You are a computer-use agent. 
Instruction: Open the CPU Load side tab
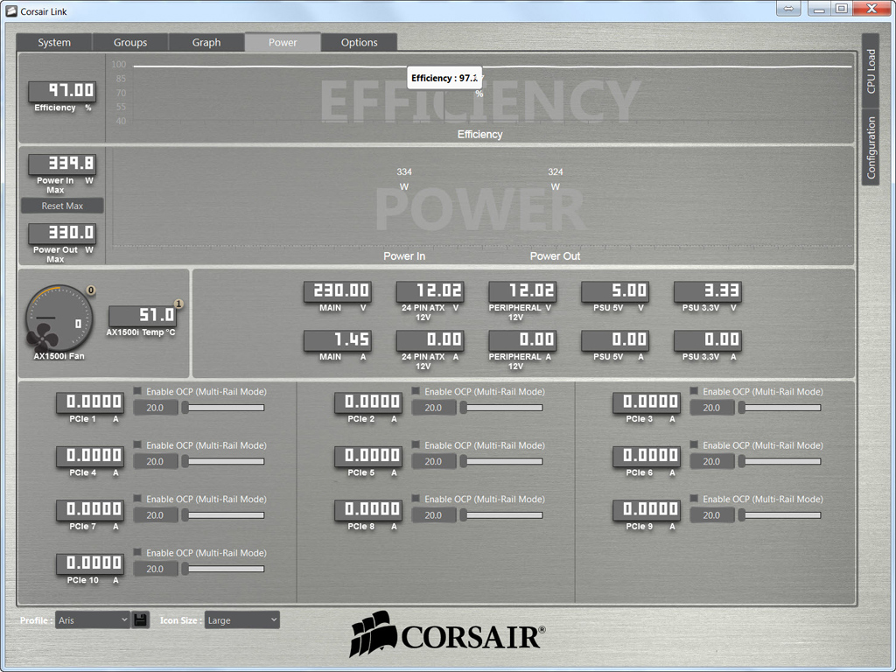click(871, 71)
